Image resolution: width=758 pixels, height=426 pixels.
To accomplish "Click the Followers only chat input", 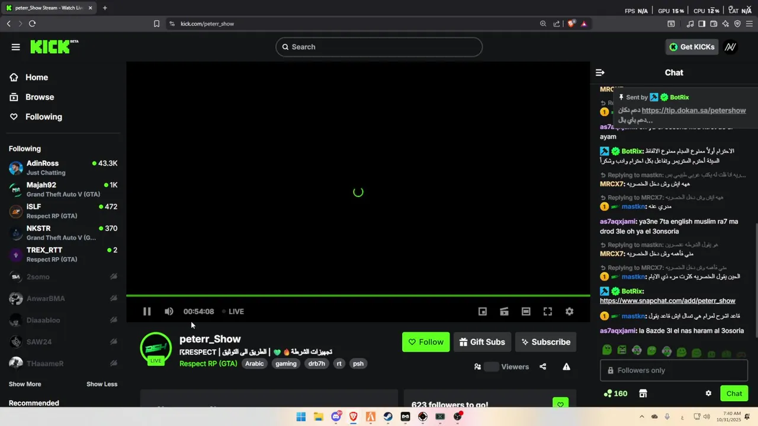I will pos(674,370).
